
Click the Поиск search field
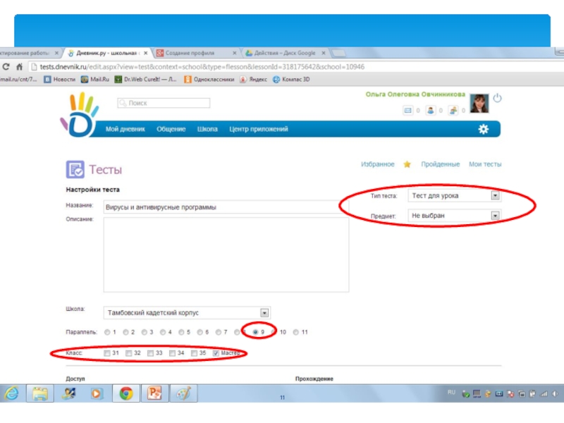pyautogui.click(x=164, y=103)
